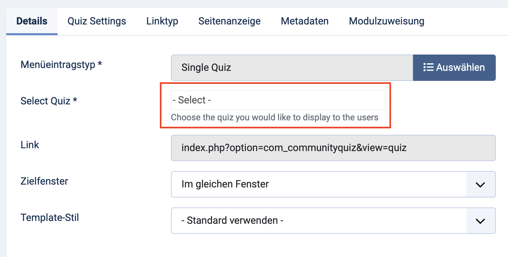Open the Select Quiz dropdown
The height and width of the screenshot is (257, 508).
[278, 100]
